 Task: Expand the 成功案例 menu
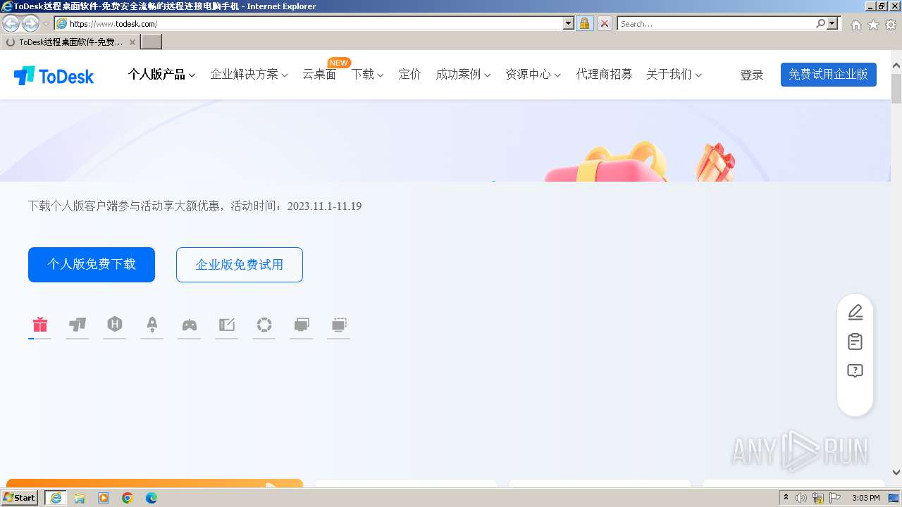tap(463, 74)
